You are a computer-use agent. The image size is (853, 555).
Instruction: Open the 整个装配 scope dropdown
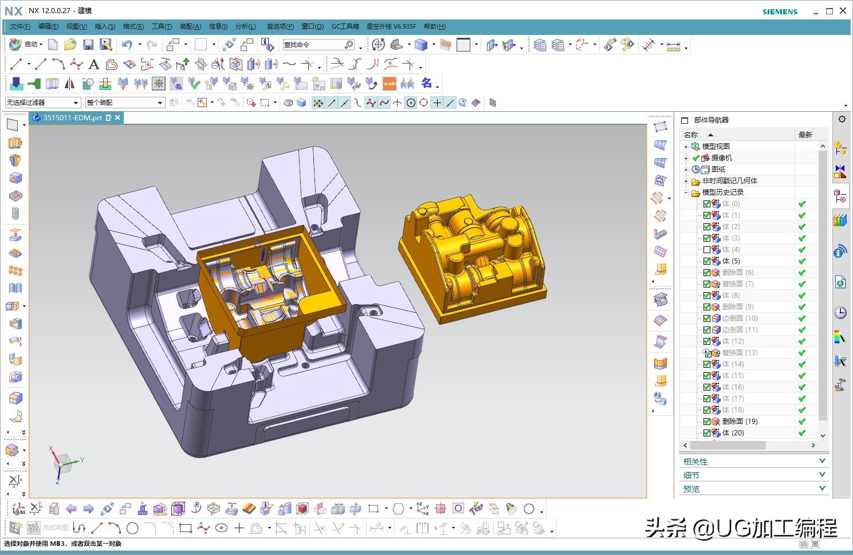pyautogui.click(x=125, y=103)
